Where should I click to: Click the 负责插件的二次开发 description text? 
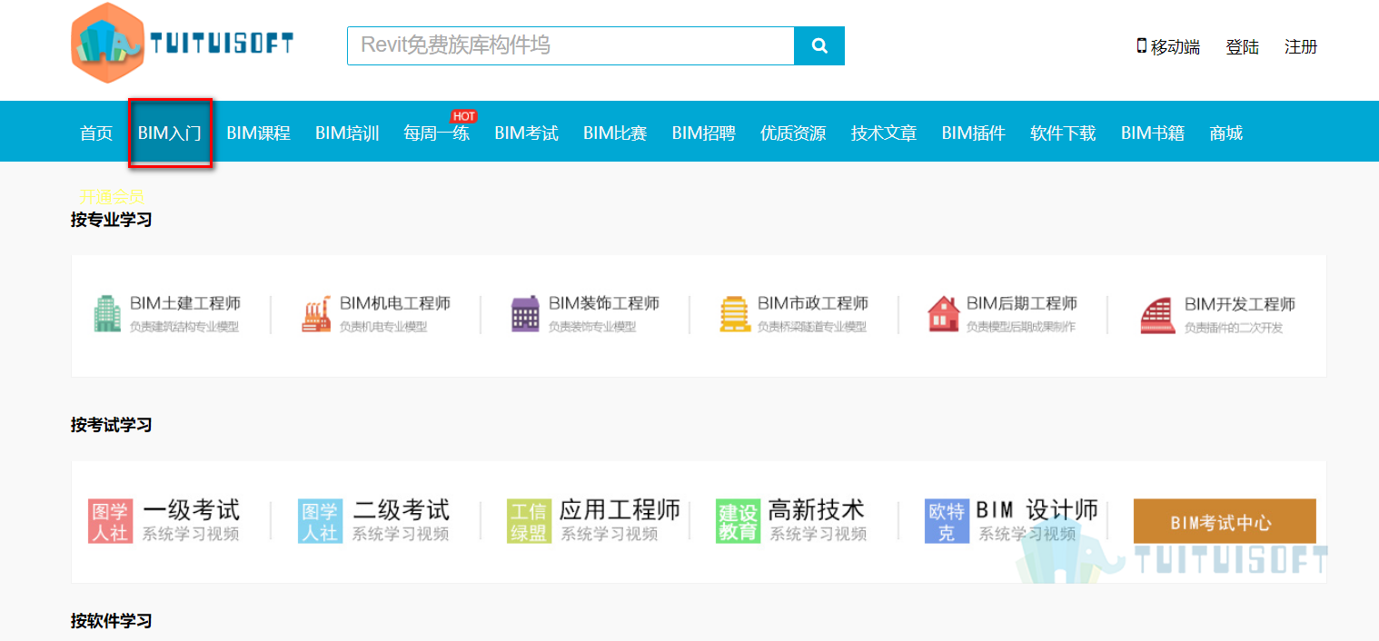click(1234, 328)
